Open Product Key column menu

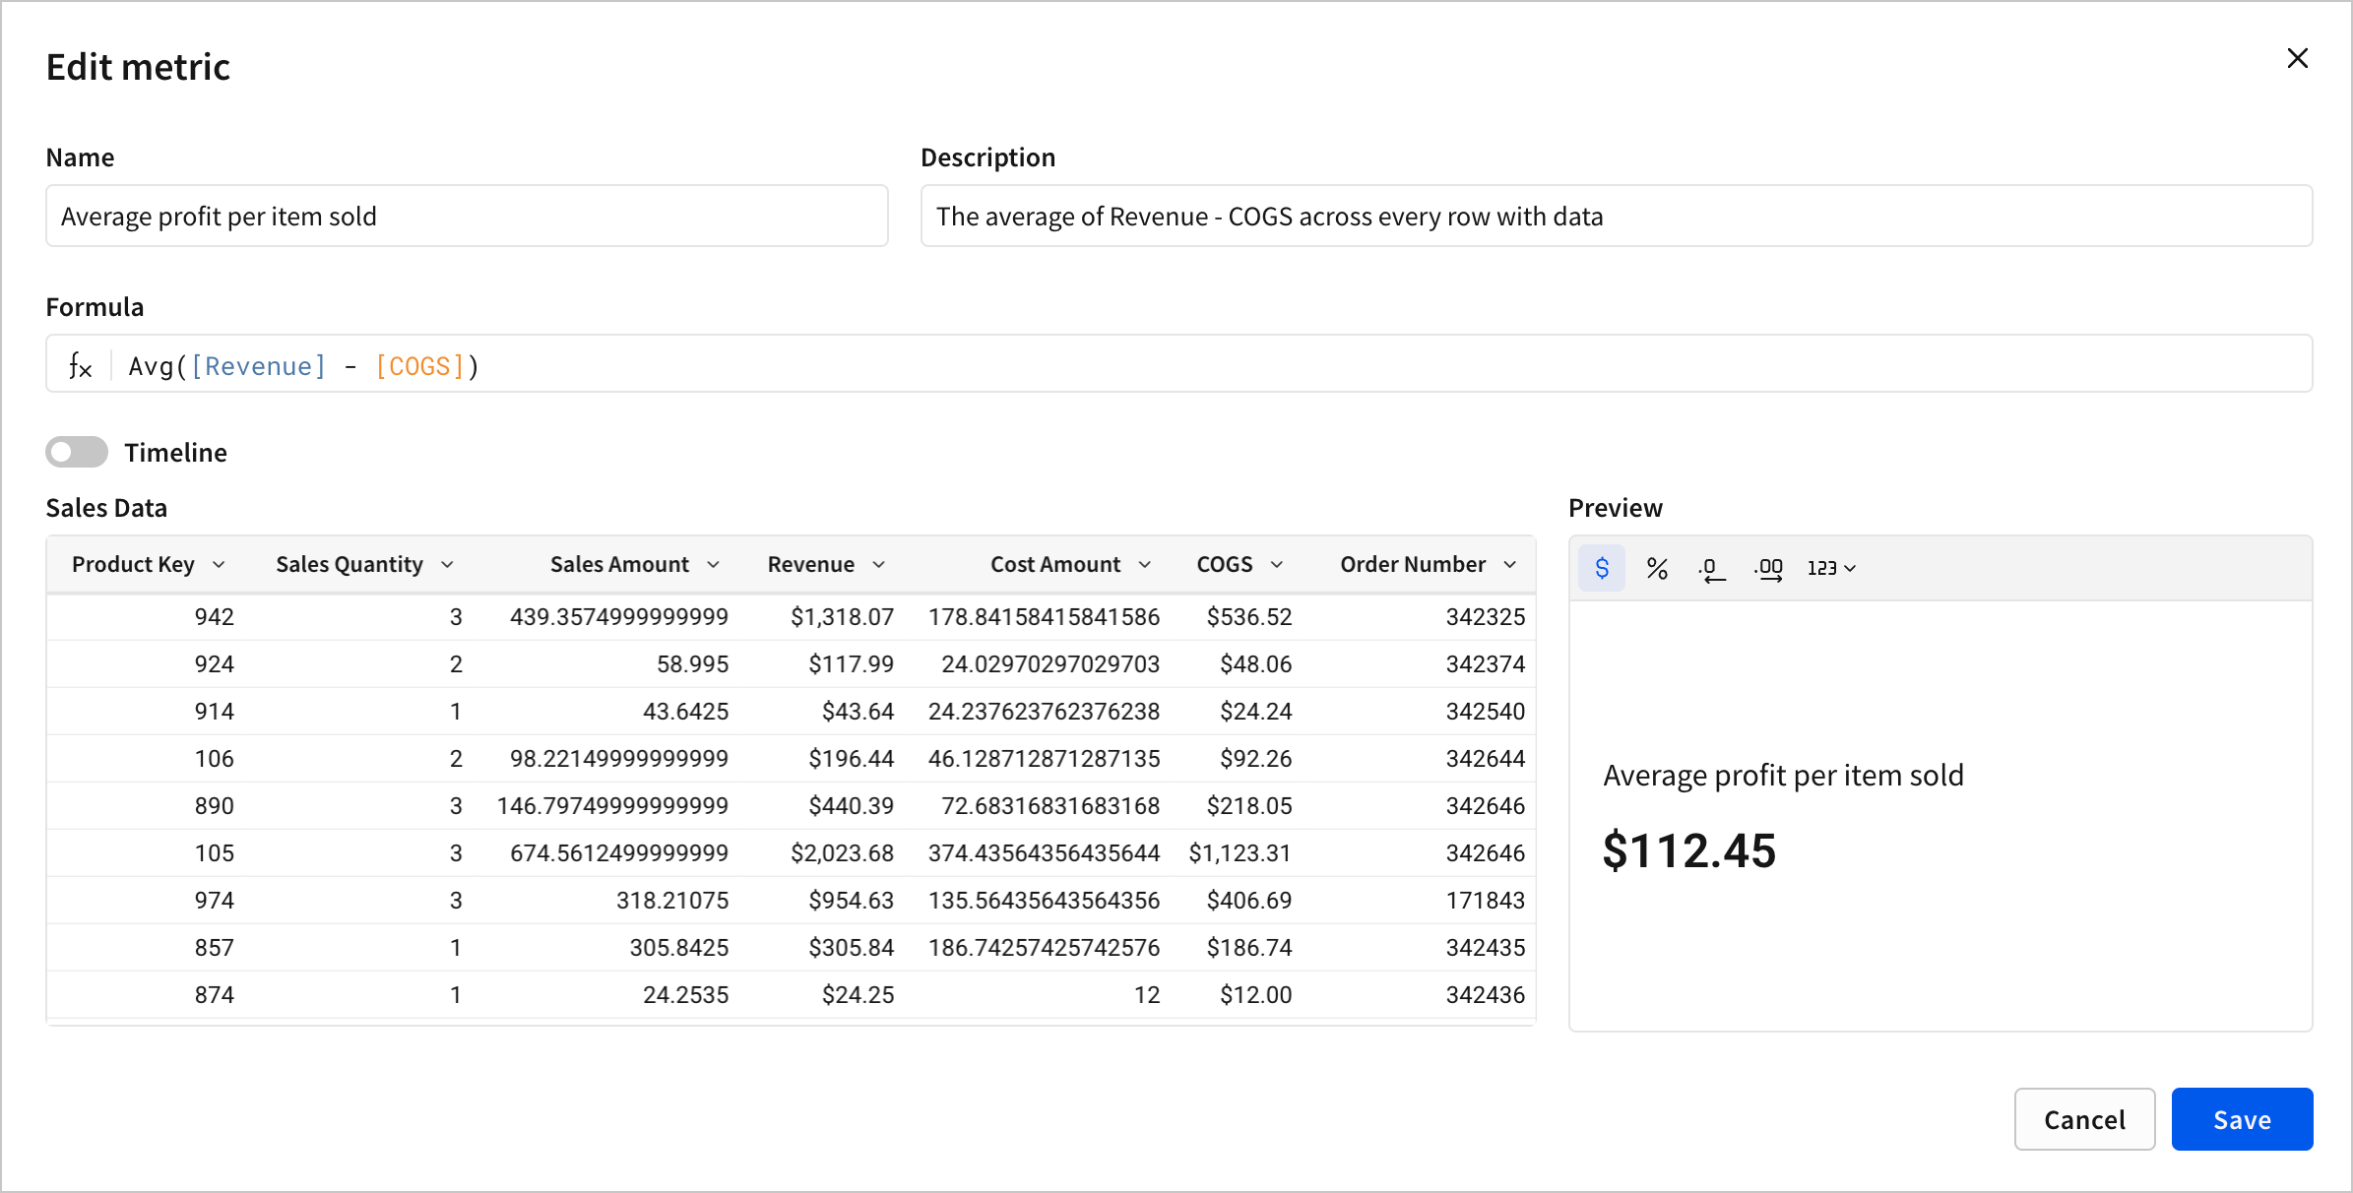click(x=219, y=564)
